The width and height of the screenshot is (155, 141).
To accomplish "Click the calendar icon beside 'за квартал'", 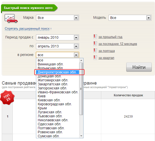I will click(95, 58).
